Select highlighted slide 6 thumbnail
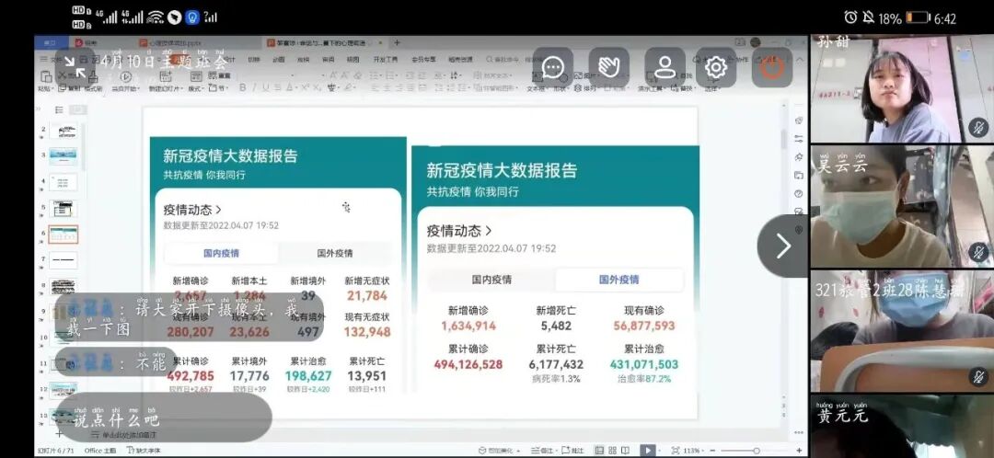994x458 pixels. point(64,235)
